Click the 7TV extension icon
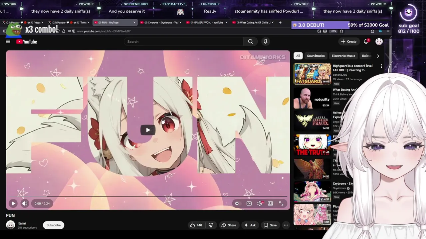Viewport: 426px width, 239px height. (380, 31)
